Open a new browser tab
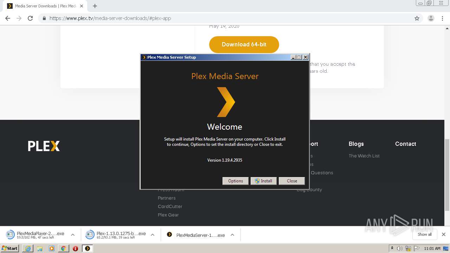450x253 pixels. 95,6
